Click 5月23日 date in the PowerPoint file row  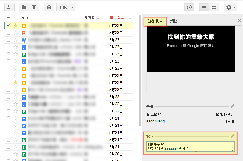click(x=116, y=33)
